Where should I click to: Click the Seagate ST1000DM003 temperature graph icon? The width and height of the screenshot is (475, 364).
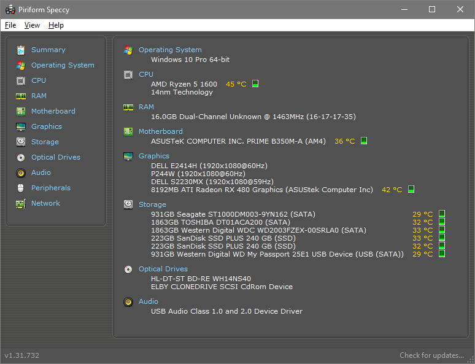coord(442,214)
